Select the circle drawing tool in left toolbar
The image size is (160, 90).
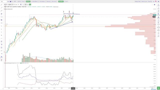coord(1,23)
